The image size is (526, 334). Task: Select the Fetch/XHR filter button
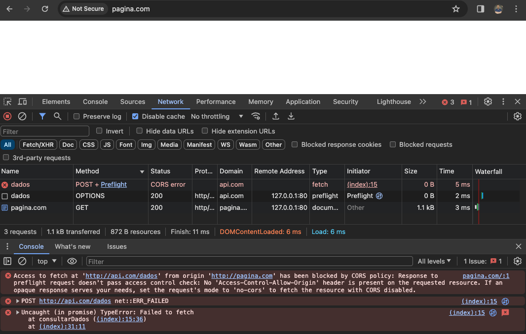click(38, 145)
